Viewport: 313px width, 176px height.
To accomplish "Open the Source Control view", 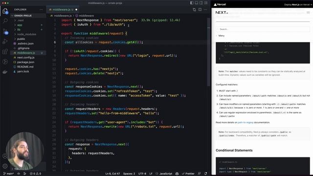I will [5, 31].
